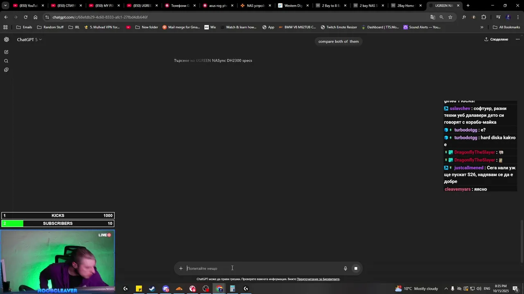Click the SUBSCRIBERS goal progress bar

tap(58, 223)
